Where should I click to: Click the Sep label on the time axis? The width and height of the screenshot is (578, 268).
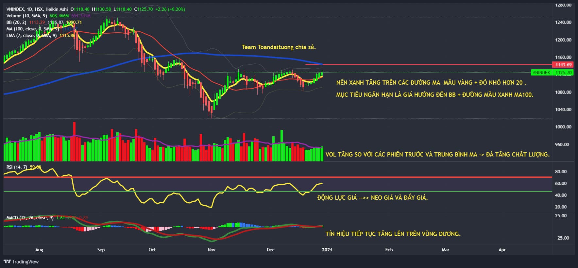click(101, 250)
